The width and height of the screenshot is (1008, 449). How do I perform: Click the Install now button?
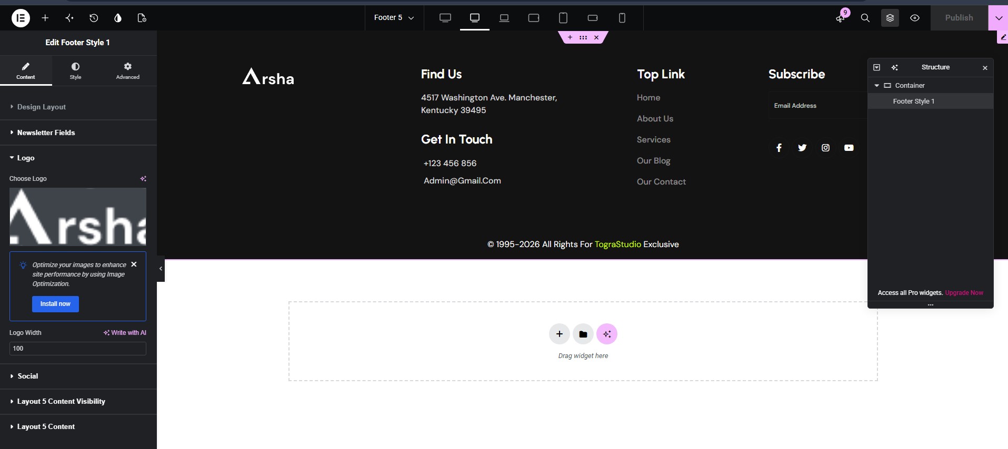[55, 304]
